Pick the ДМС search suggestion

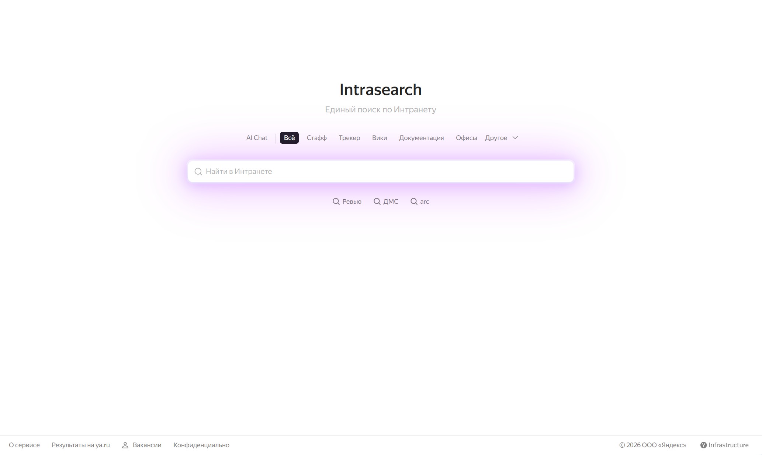click(386, 202)
